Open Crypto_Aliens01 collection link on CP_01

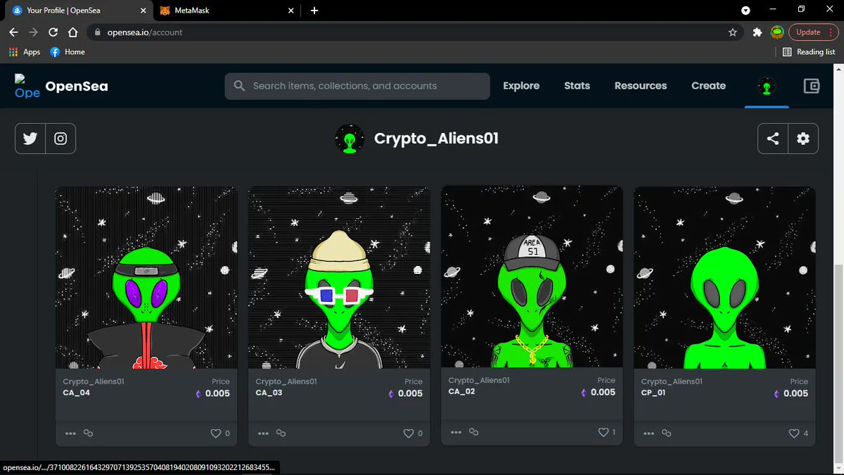[672, 381]
